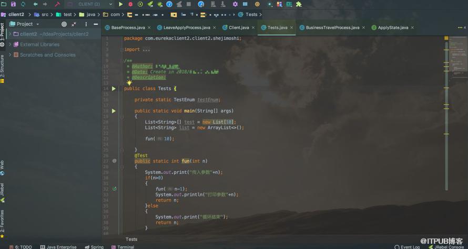Viewport: 468px width, 249px height.
Task: Toggle the 1: Project tool window
Action: pos(3,34)
